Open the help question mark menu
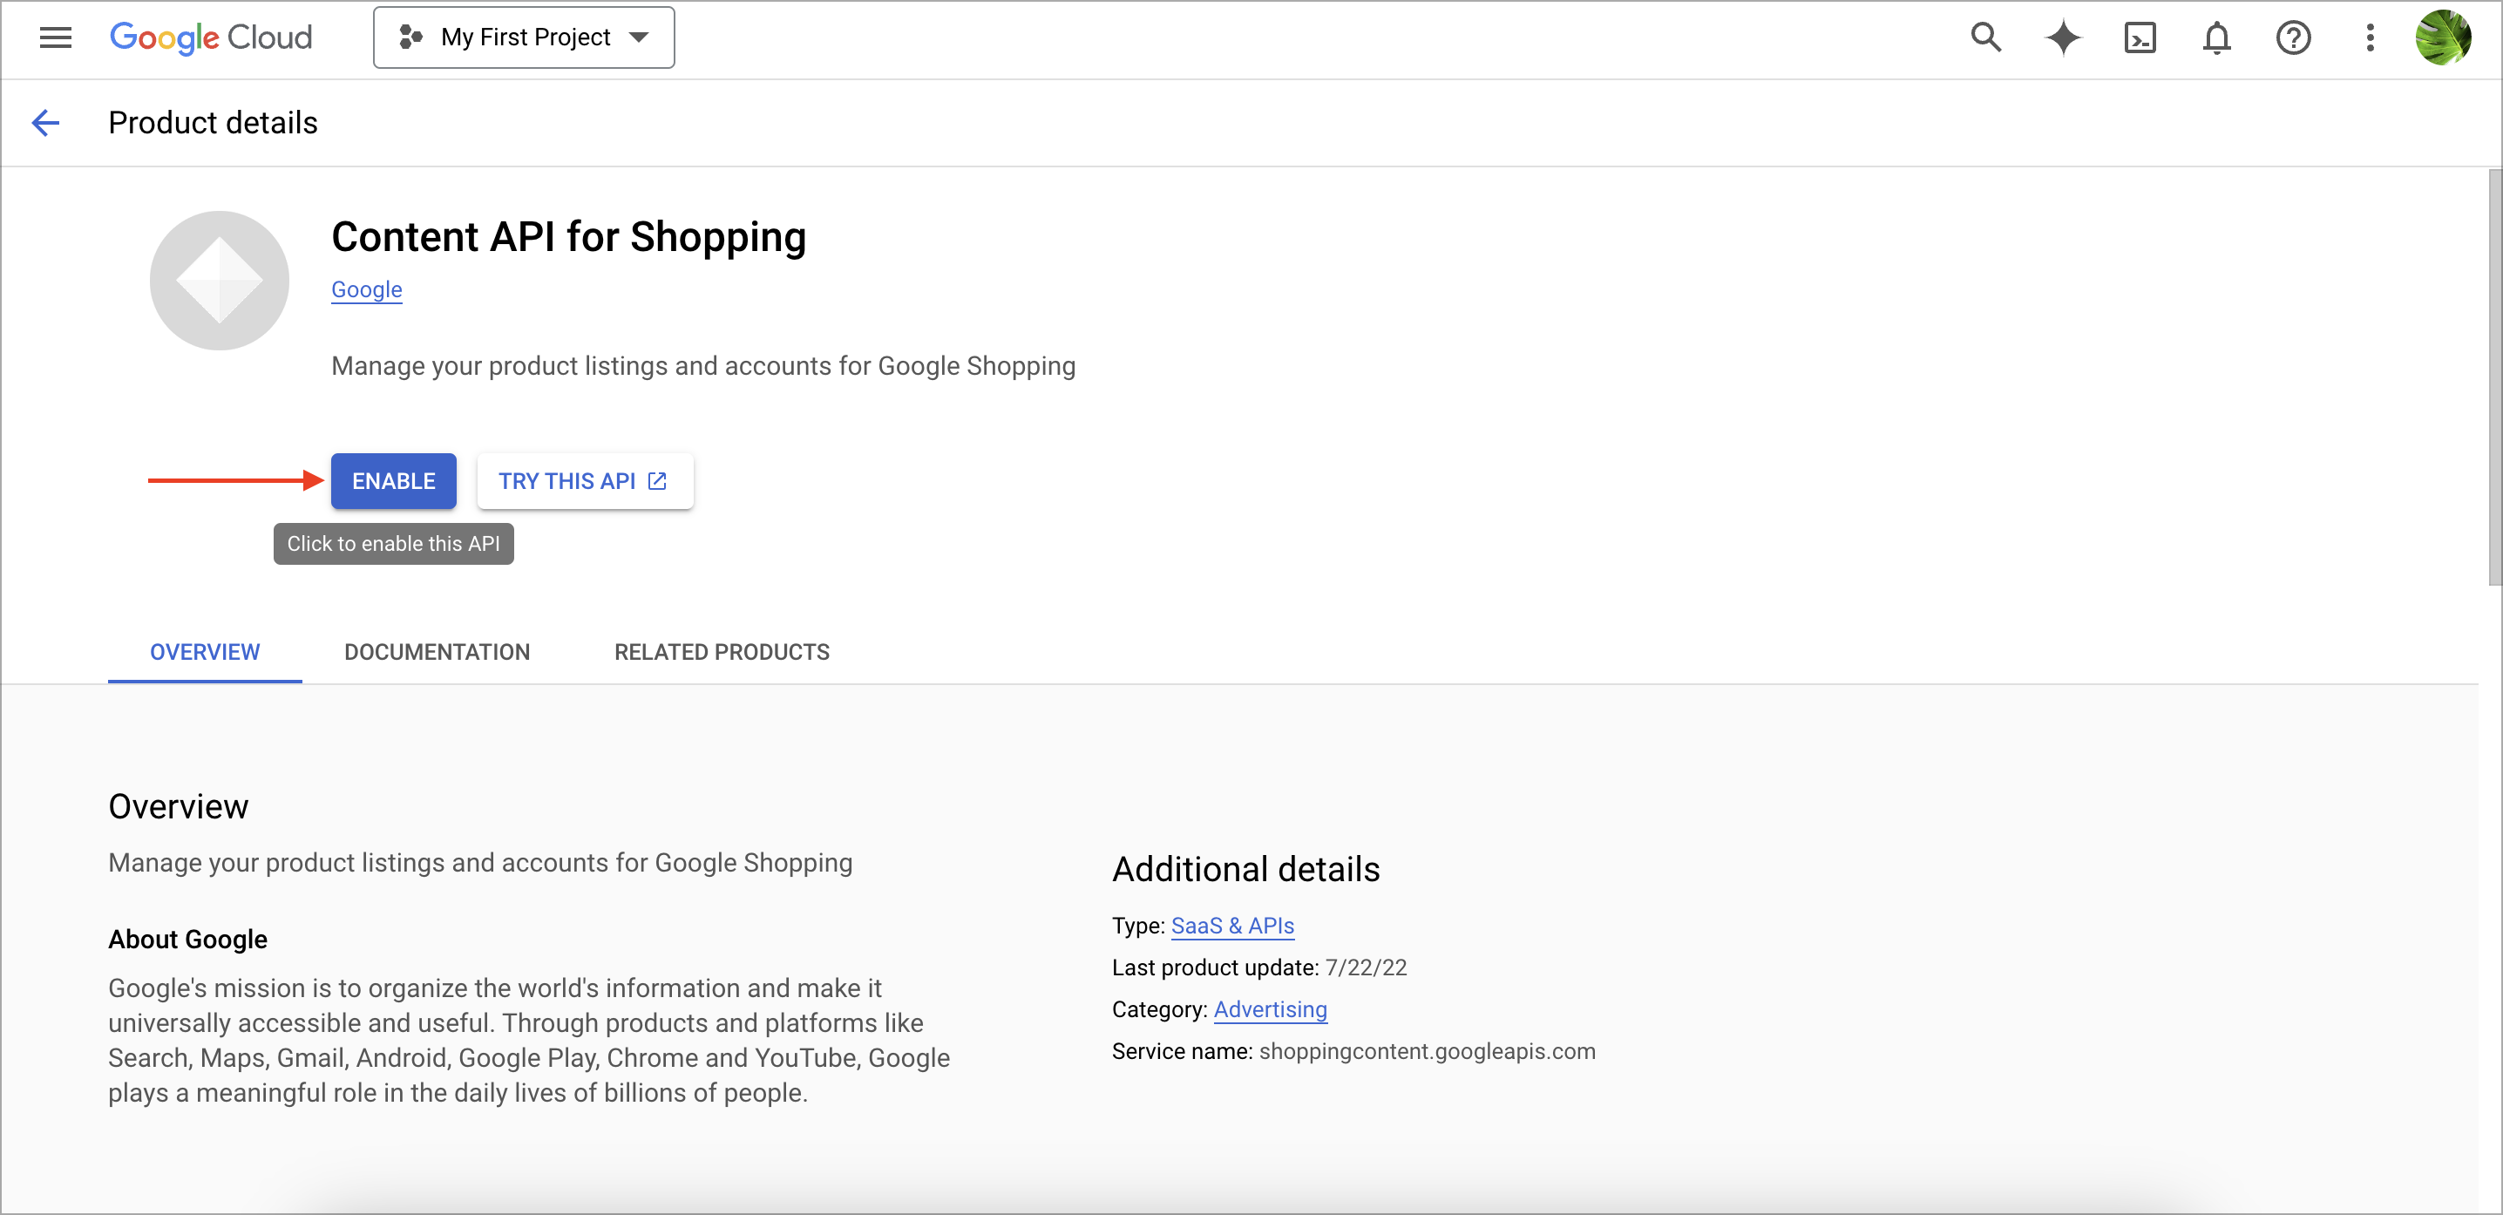2503x1215 pixels. pyautogui.click(x=2293, y=37)
